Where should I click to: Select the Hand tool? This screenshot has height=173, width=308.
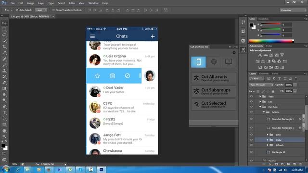click(4, 130)
